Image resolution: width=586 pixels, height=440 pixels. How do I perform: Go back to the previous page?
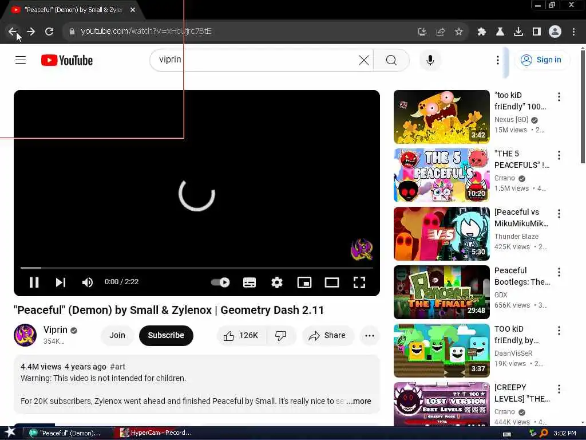(13, 32)
